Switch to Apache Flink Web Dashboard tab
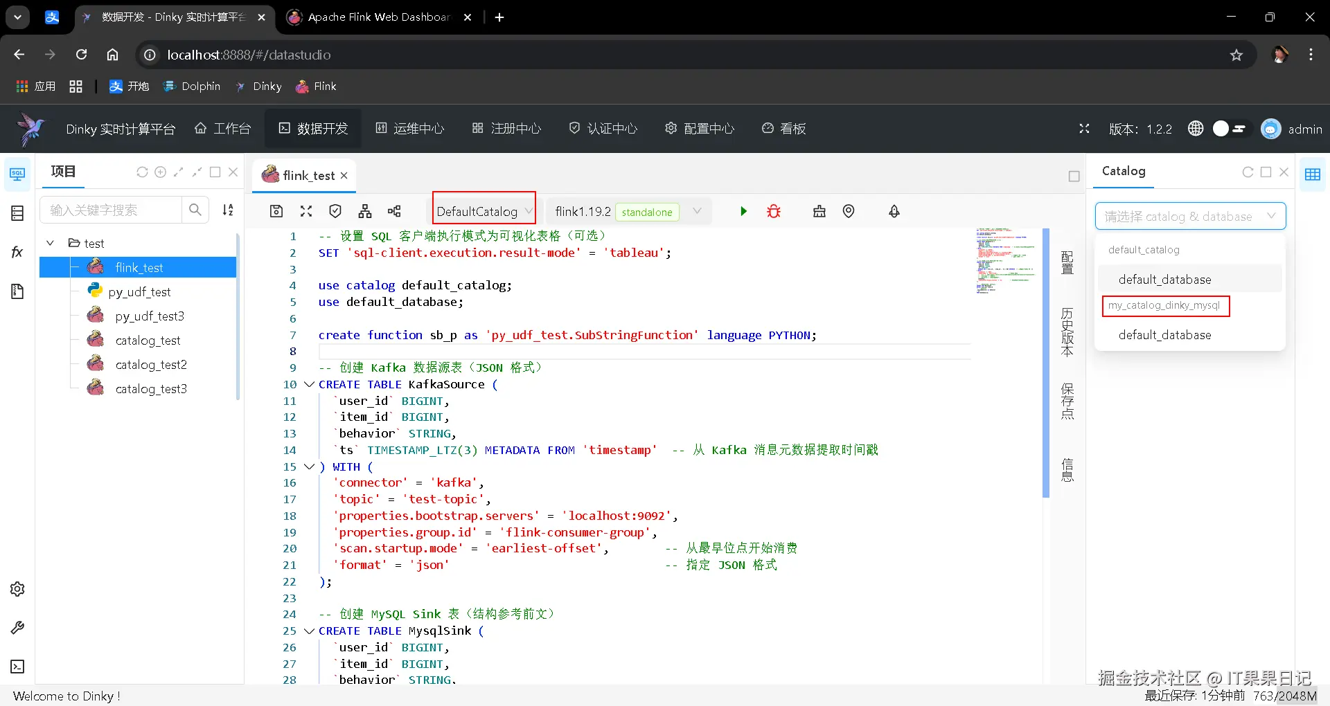 click(x=378, y=17)
